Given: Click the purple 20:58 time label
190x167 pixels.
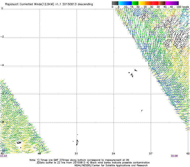Looking at the screenshot, I should click(174, 156).
